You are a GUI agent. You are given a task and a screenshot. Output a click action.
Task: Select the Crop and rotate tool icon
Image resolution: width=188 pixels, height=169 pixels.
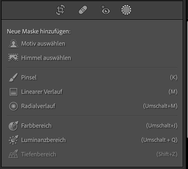[x=61, y=10]
